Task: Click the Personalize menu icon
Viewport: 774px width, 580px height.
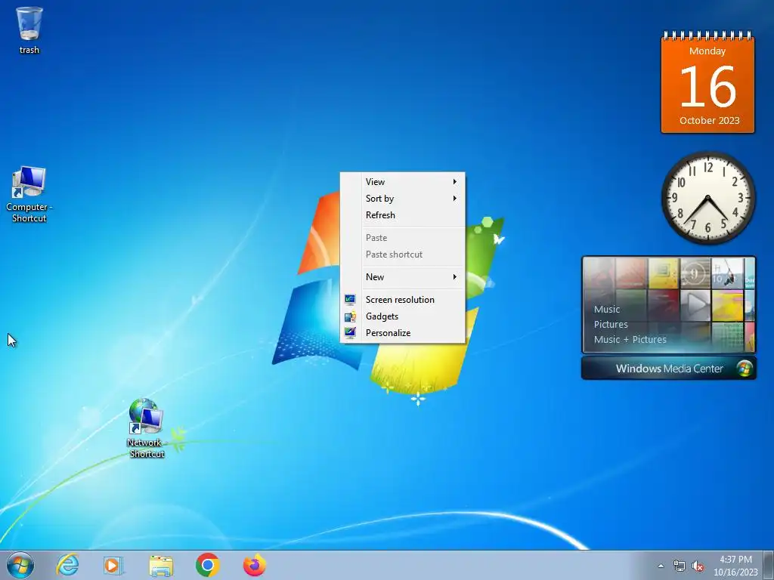Action: (x=350, y=333)
